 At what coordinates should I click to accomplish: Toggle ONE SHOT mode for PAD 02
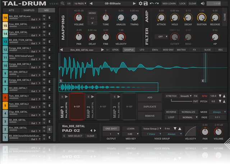tap(111, 128)
